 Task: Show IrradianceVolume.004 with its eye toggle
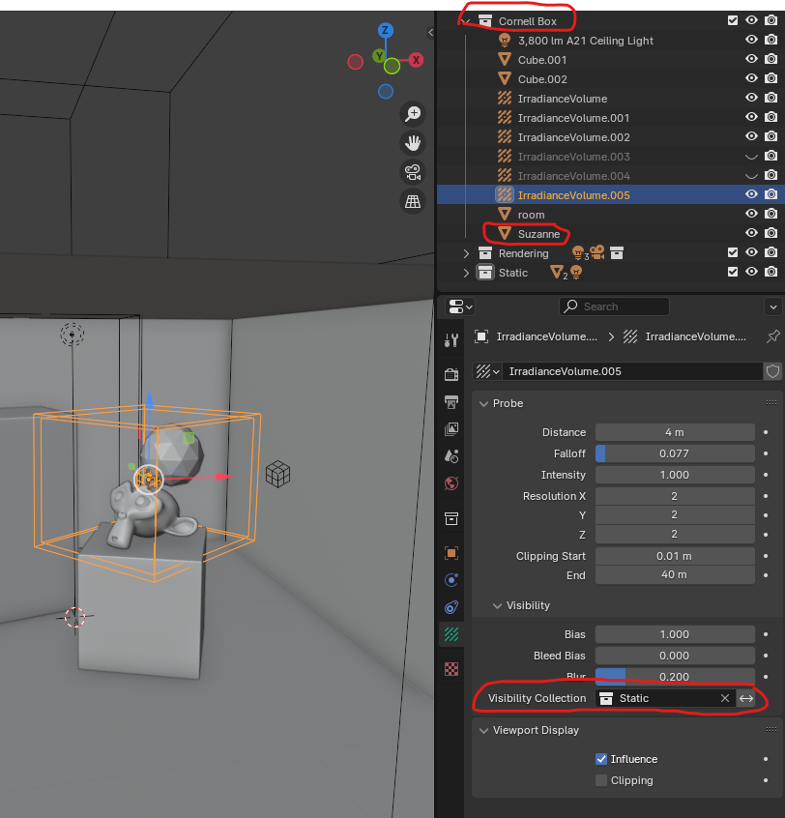tap(751, 175)
